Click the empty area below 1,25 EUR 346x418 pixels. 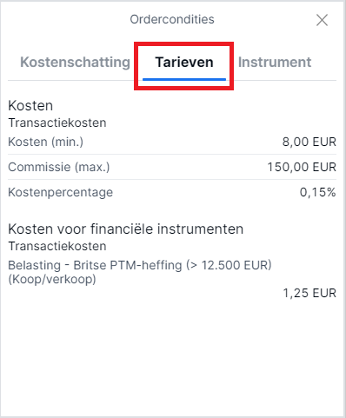click(173, 356)
